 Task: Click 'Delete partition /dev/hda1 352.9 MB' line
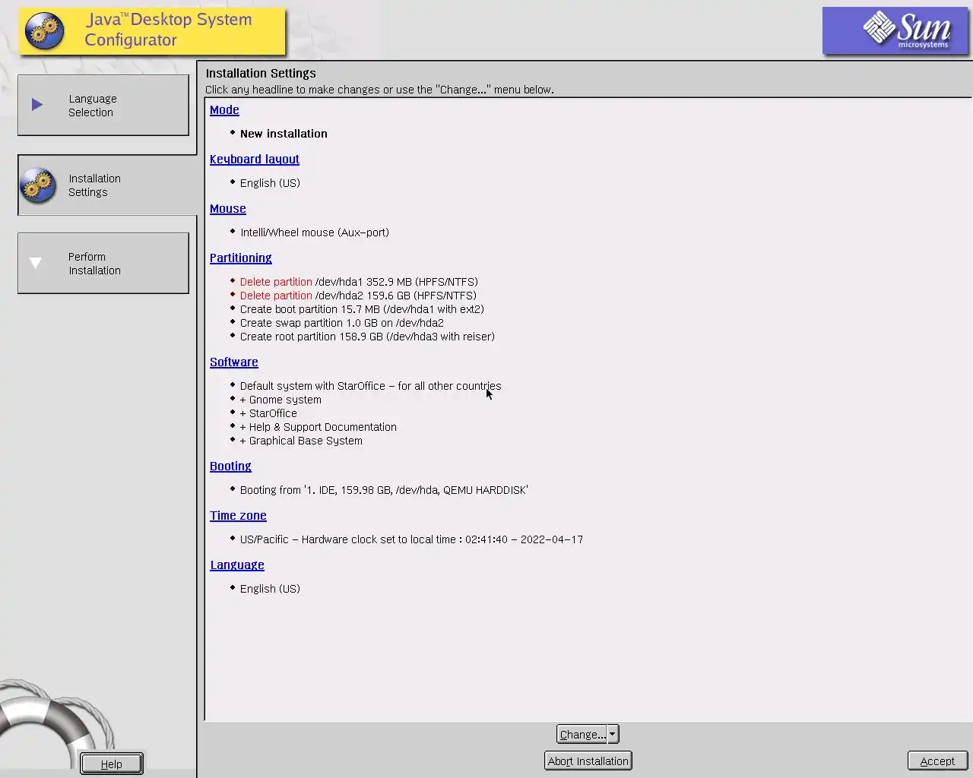click(359, 282)
